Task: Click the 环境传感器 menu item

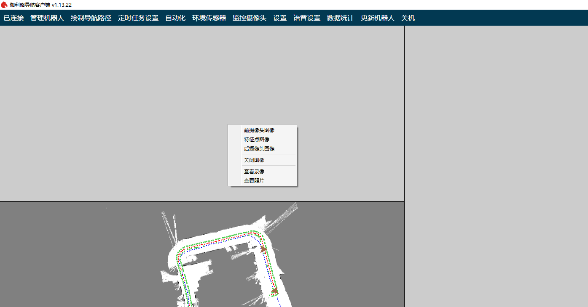Action: coord(209,18)
